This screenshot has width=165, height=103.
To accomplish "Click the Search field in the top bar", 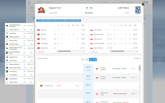I will [49, 2].
